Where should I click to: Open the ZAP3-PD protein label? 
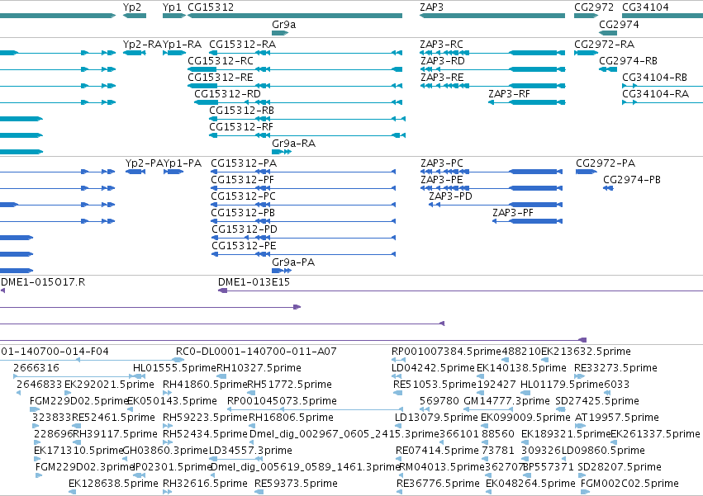(450, 196)
